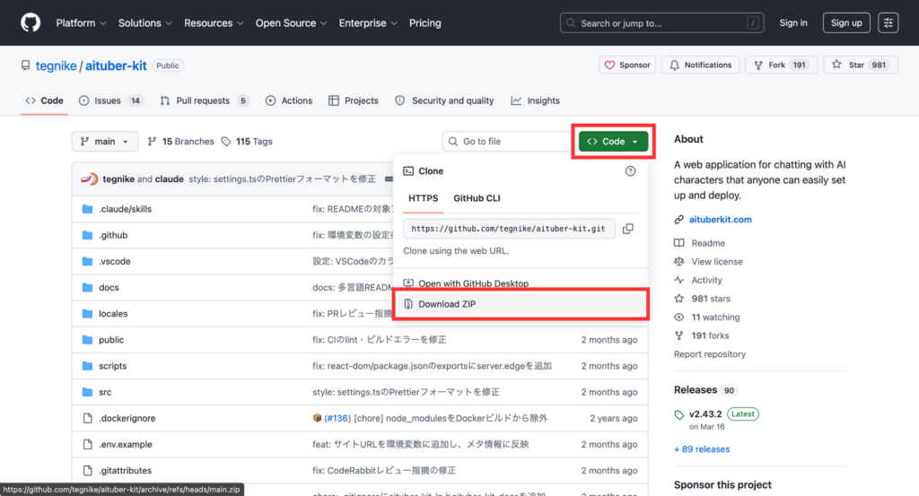Open the .env.example file

tap(126, 445)
